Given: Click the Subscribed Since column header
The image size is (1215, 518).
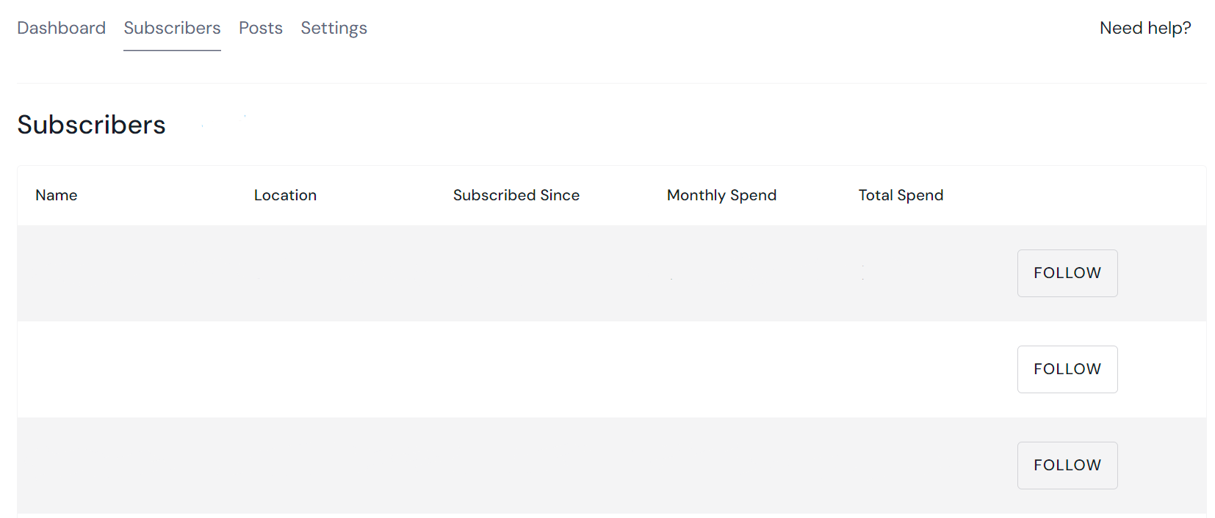Looking at the screenshot, I should (x=516, y=195).
